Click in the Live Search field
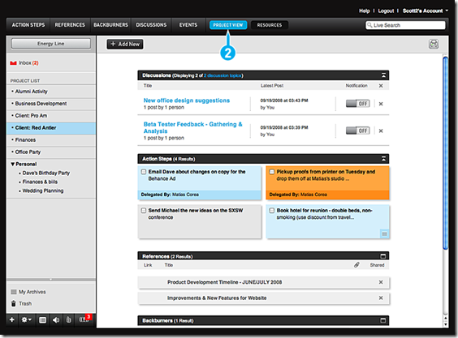 (x=405, y=25)
